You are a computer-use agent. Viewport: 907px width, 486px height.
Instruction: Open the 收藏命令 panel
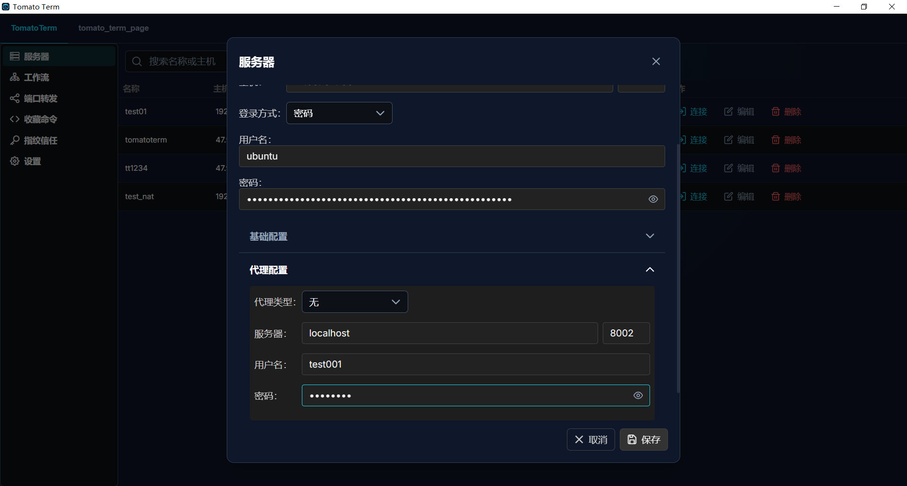pos(41,119)
